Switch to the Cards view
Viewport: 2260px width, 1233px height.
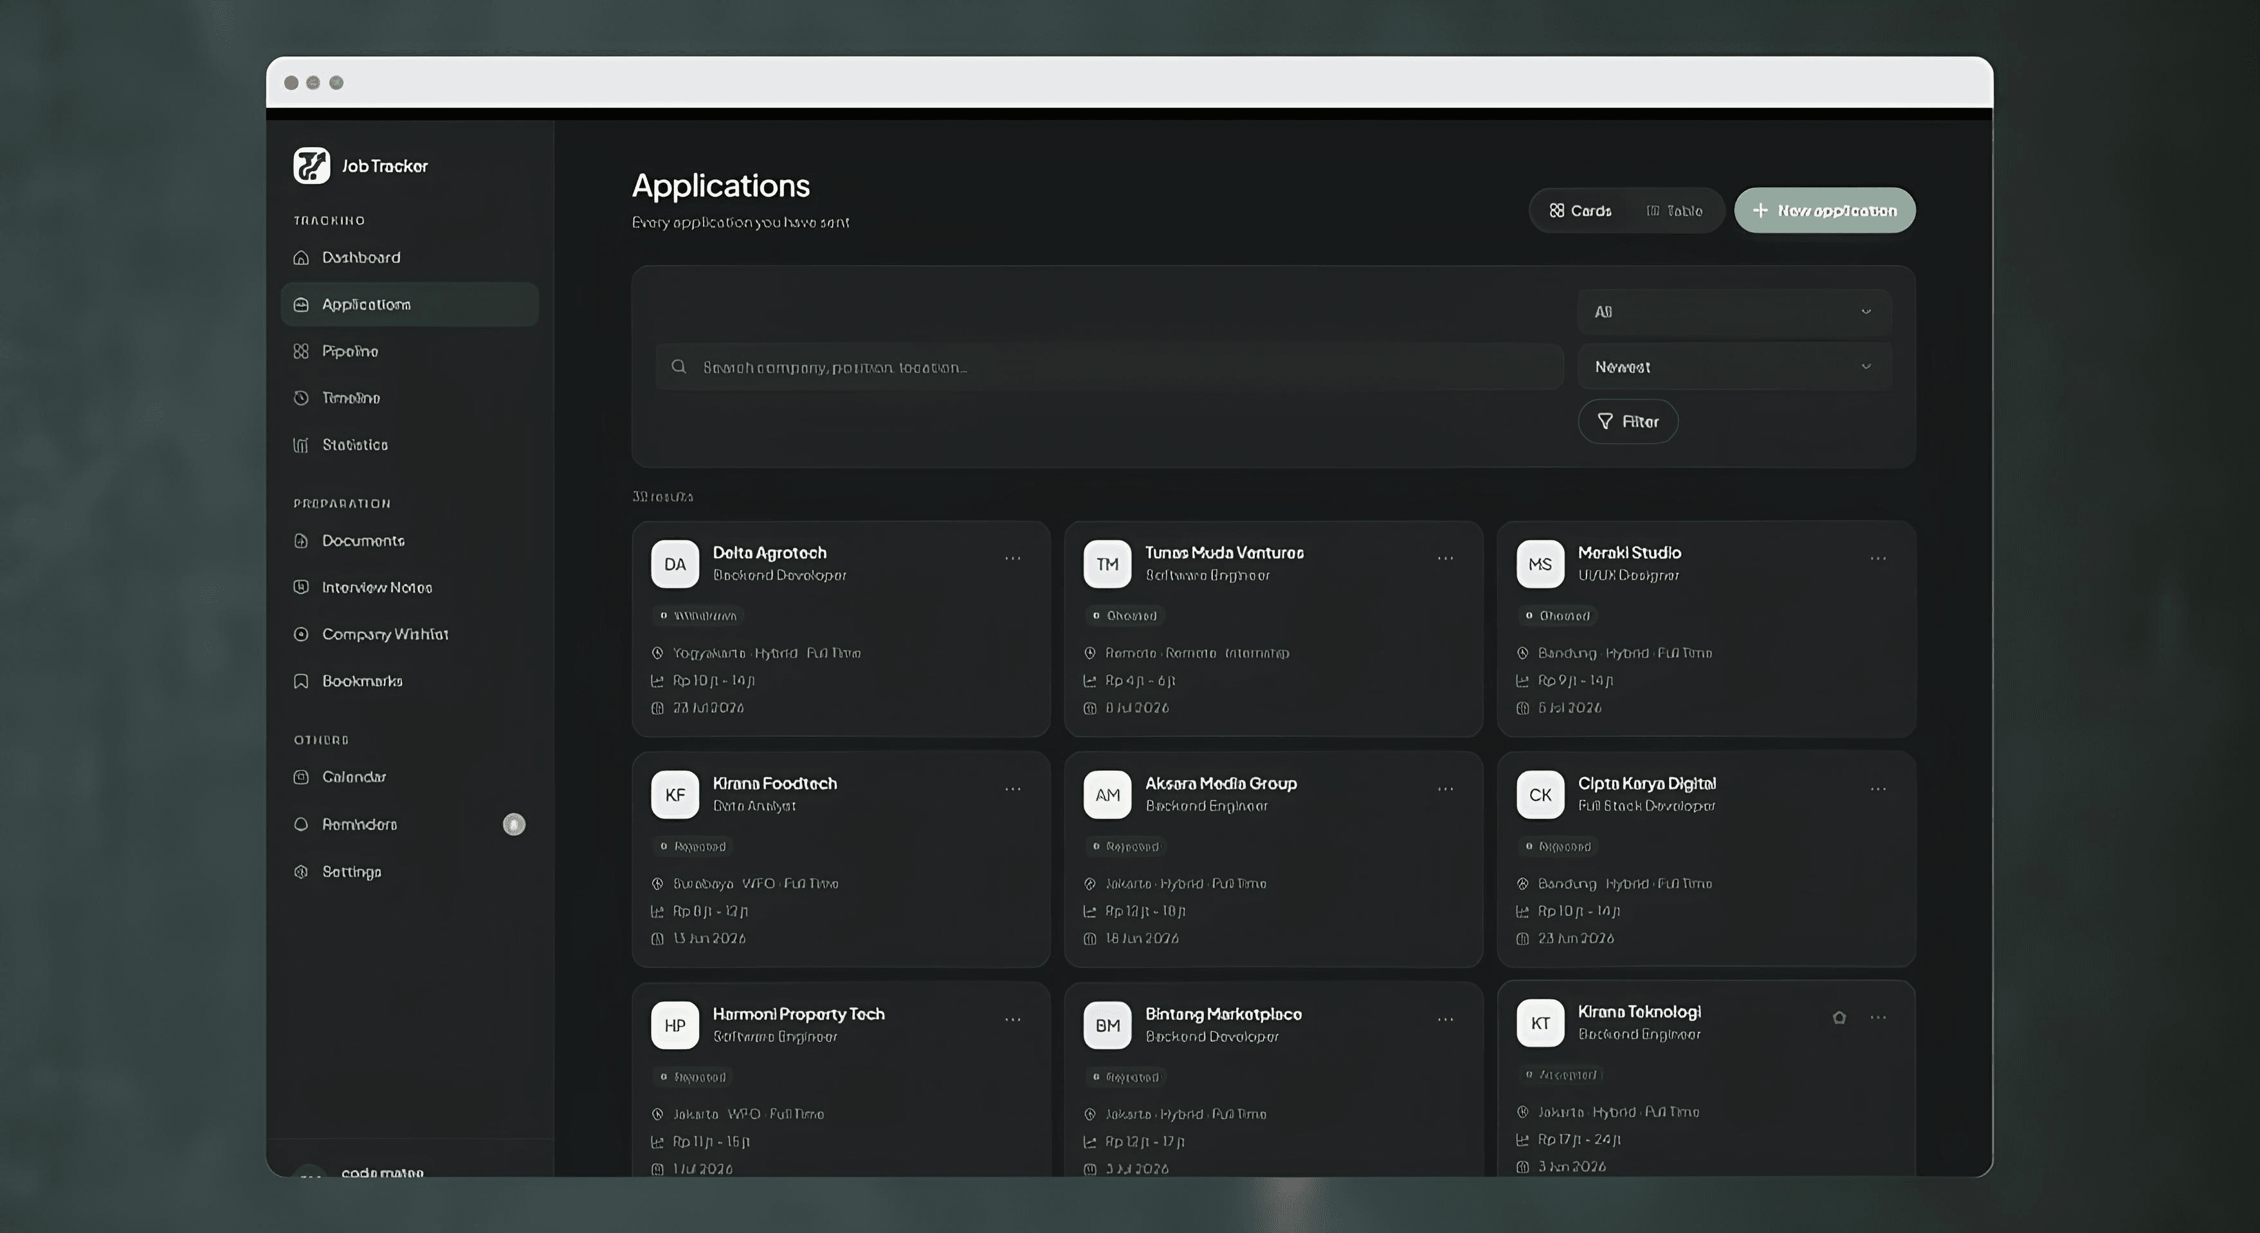[1580, 210]
